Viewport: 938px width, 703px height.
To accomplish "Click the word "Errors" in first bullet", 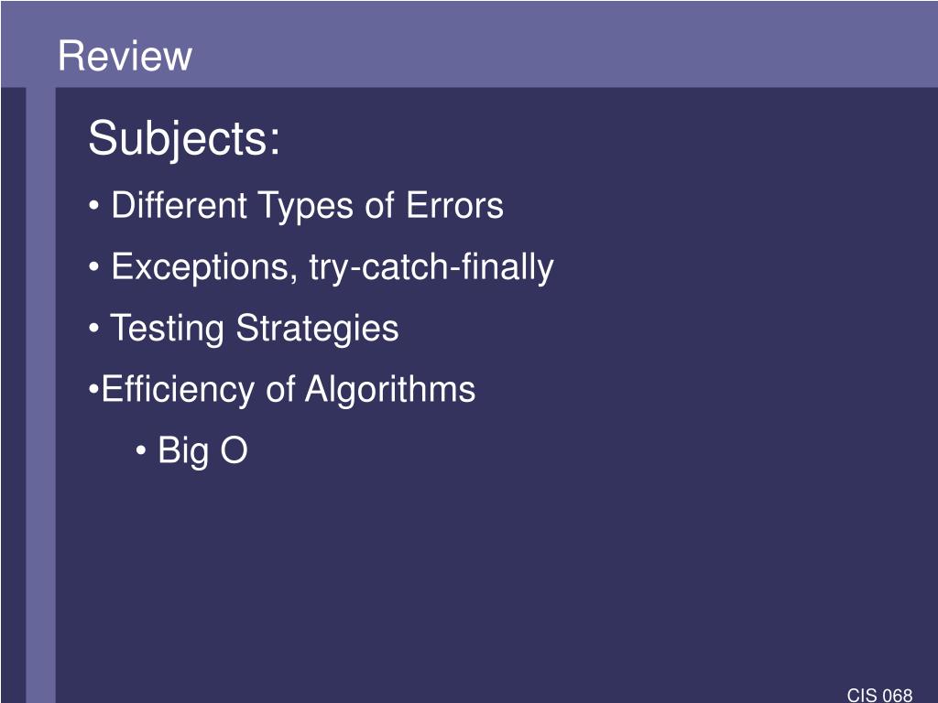I will tap(454, 205).
